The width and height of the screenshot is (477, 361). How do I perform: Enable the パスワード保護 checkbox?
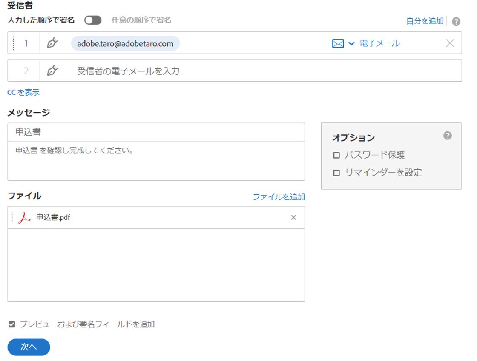(x=336, y=155)
